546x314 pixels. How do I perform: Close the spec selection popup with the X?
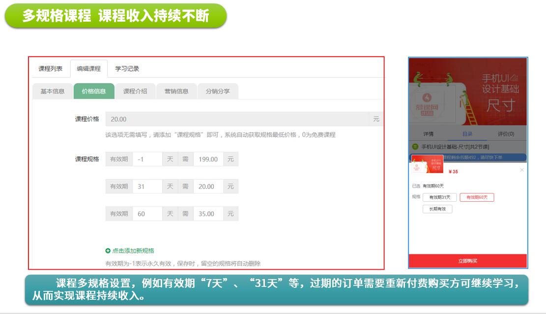point(521,170)
